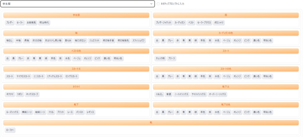Viewport: 303px width, 137px height.
Task: Pick the 膨らみ sleeve tag
Action: (68, 41)
